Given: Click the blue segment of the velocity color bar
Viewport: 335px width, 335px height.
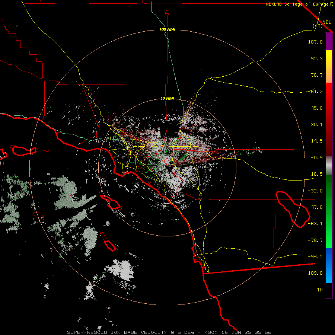Looking at the screenshot, I should tap(329, 265).
